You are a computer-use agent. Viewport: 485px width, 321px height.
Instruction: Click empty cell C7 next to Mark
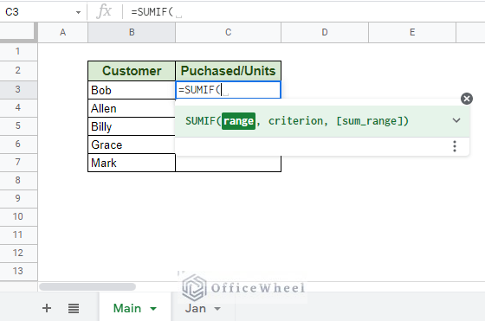point(229,164)
